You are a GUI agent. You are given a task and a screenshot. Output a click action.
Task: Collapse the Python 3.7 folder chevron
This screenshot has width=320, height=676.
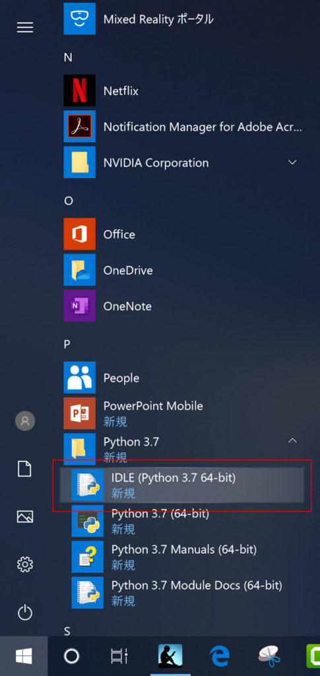(292, 440)
